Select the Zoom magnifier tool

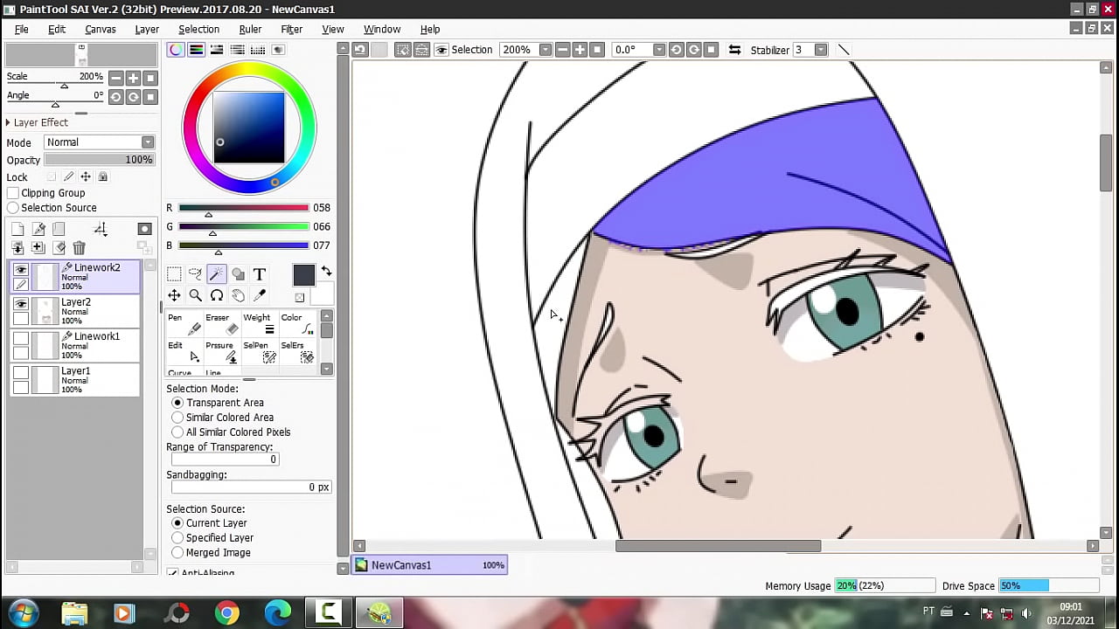[195, 295]
